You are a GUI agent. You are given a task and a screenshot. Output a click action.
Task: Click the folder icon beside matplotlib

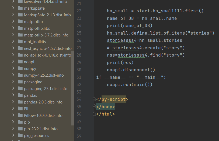coord(20,22)
